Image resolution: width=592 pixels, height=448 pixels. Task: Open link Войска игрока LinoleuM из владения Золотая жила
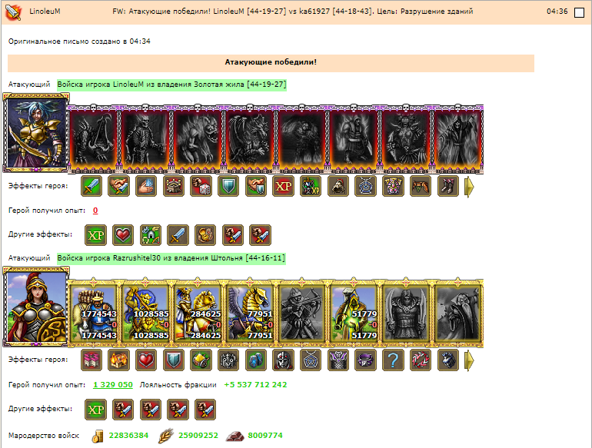(171, 85)
